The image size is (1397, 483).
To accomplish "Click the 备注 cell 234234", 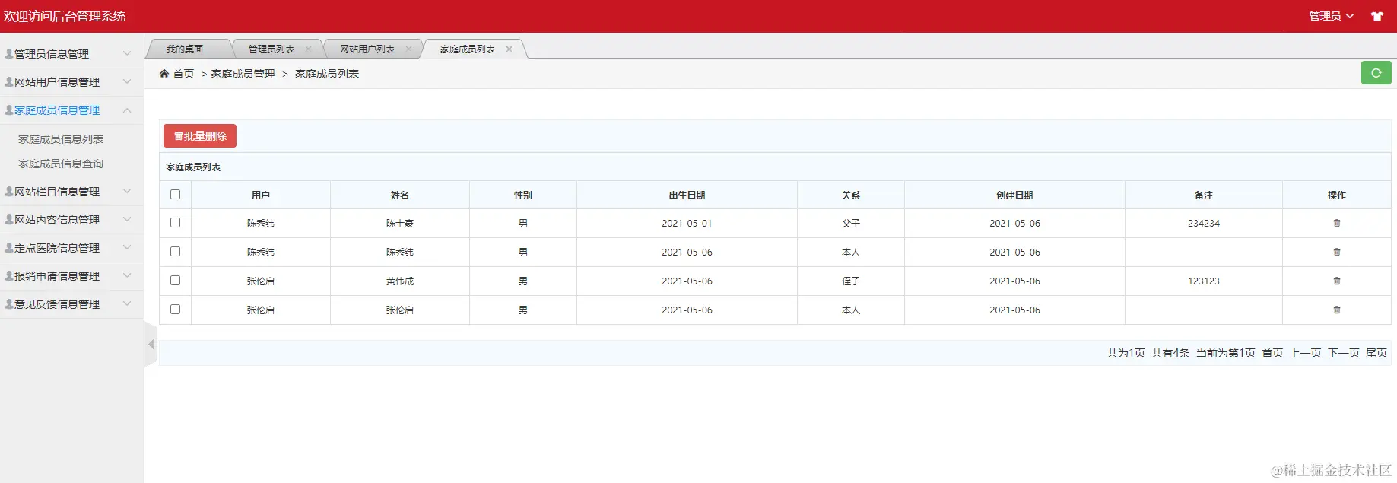I will [x=1204, y=224].
